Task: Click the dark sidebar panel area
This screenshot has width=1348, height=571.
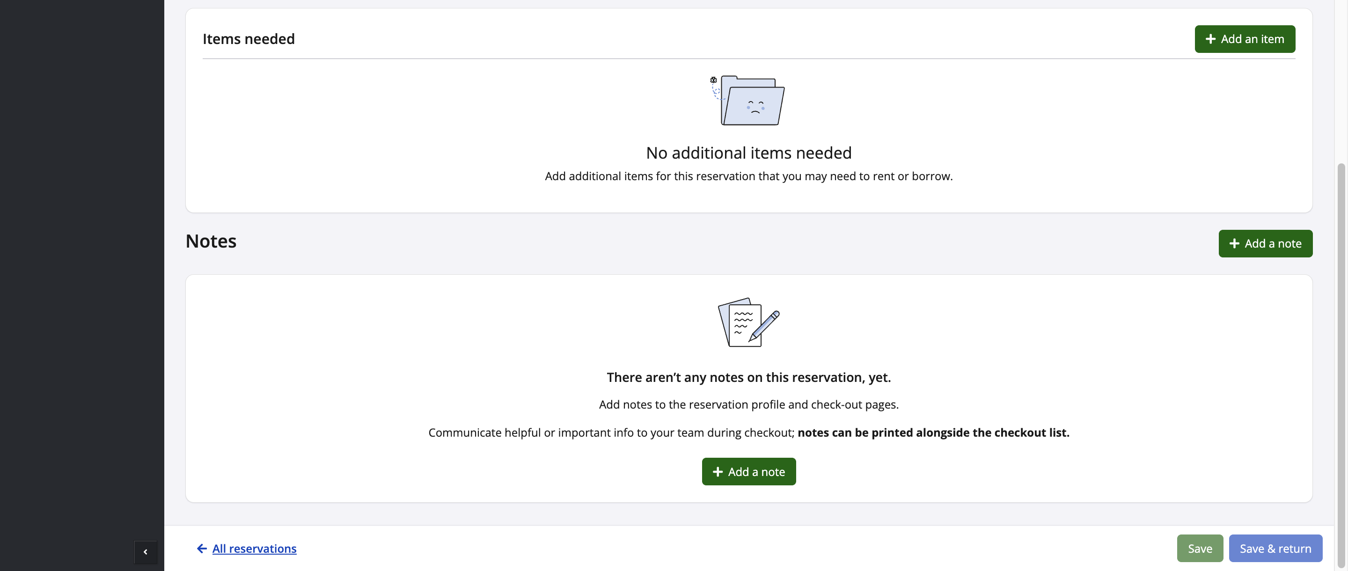Action: 81,262
